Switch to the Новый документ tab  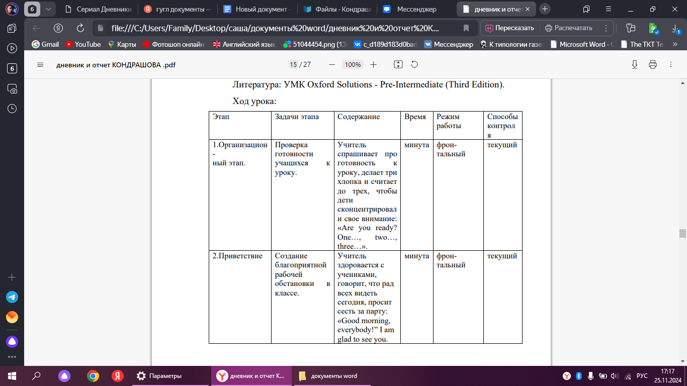(256, 9)
